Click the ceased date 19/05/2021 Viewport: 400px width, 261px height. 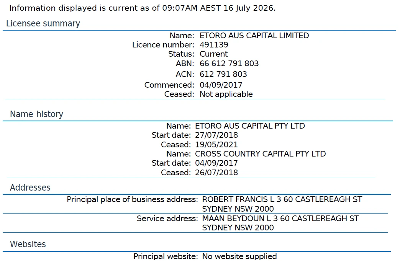(216, 145)
